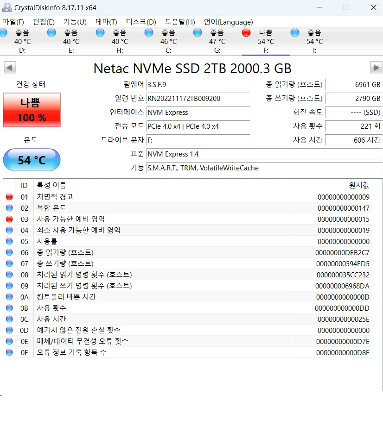Click the firmware field 3.S.F.9
383x432 pixels.
pyautogui.click(x=198, y=85)
